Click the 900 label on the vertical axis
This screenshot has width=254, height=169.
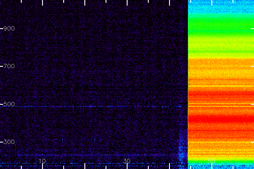click(x=9, y=28)
